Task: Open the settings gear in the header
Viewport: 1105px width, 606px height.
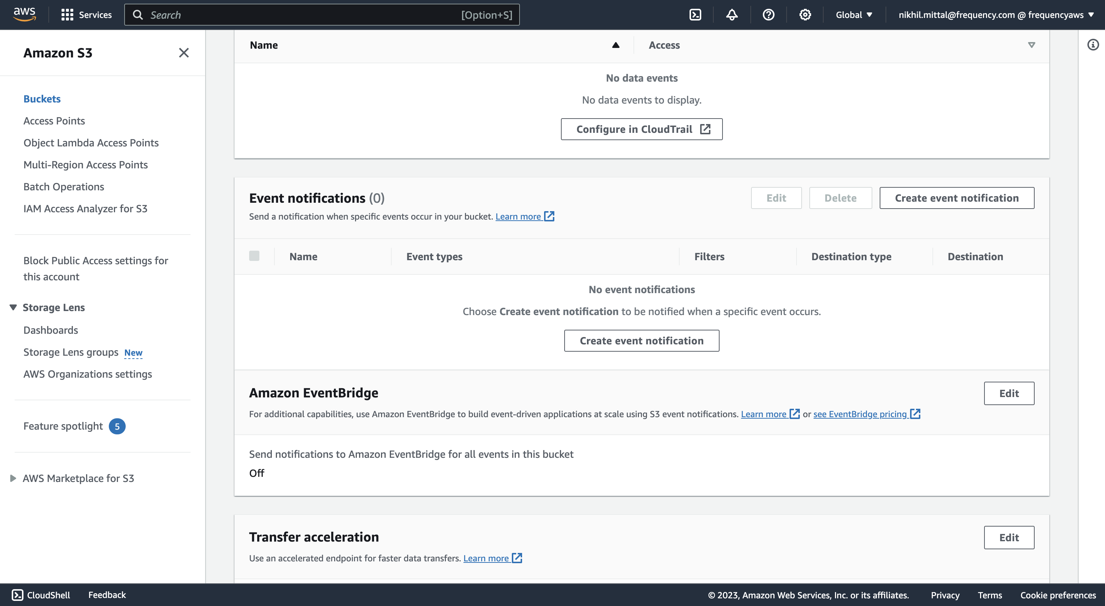Action: [x=805, y=15]
